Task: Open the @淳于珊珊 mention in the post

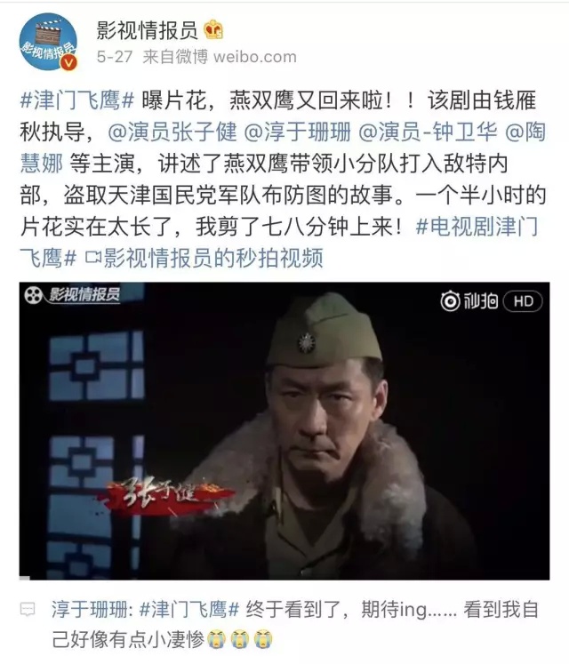Action: 298,132
